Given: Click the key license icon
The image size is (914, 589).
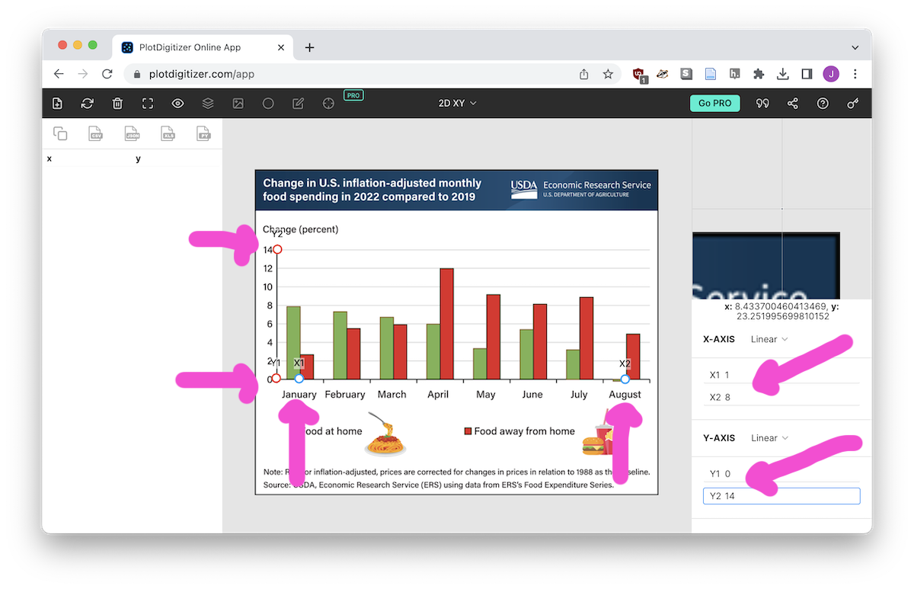Looking at the screenshot, I should click(x=853, y=104).
